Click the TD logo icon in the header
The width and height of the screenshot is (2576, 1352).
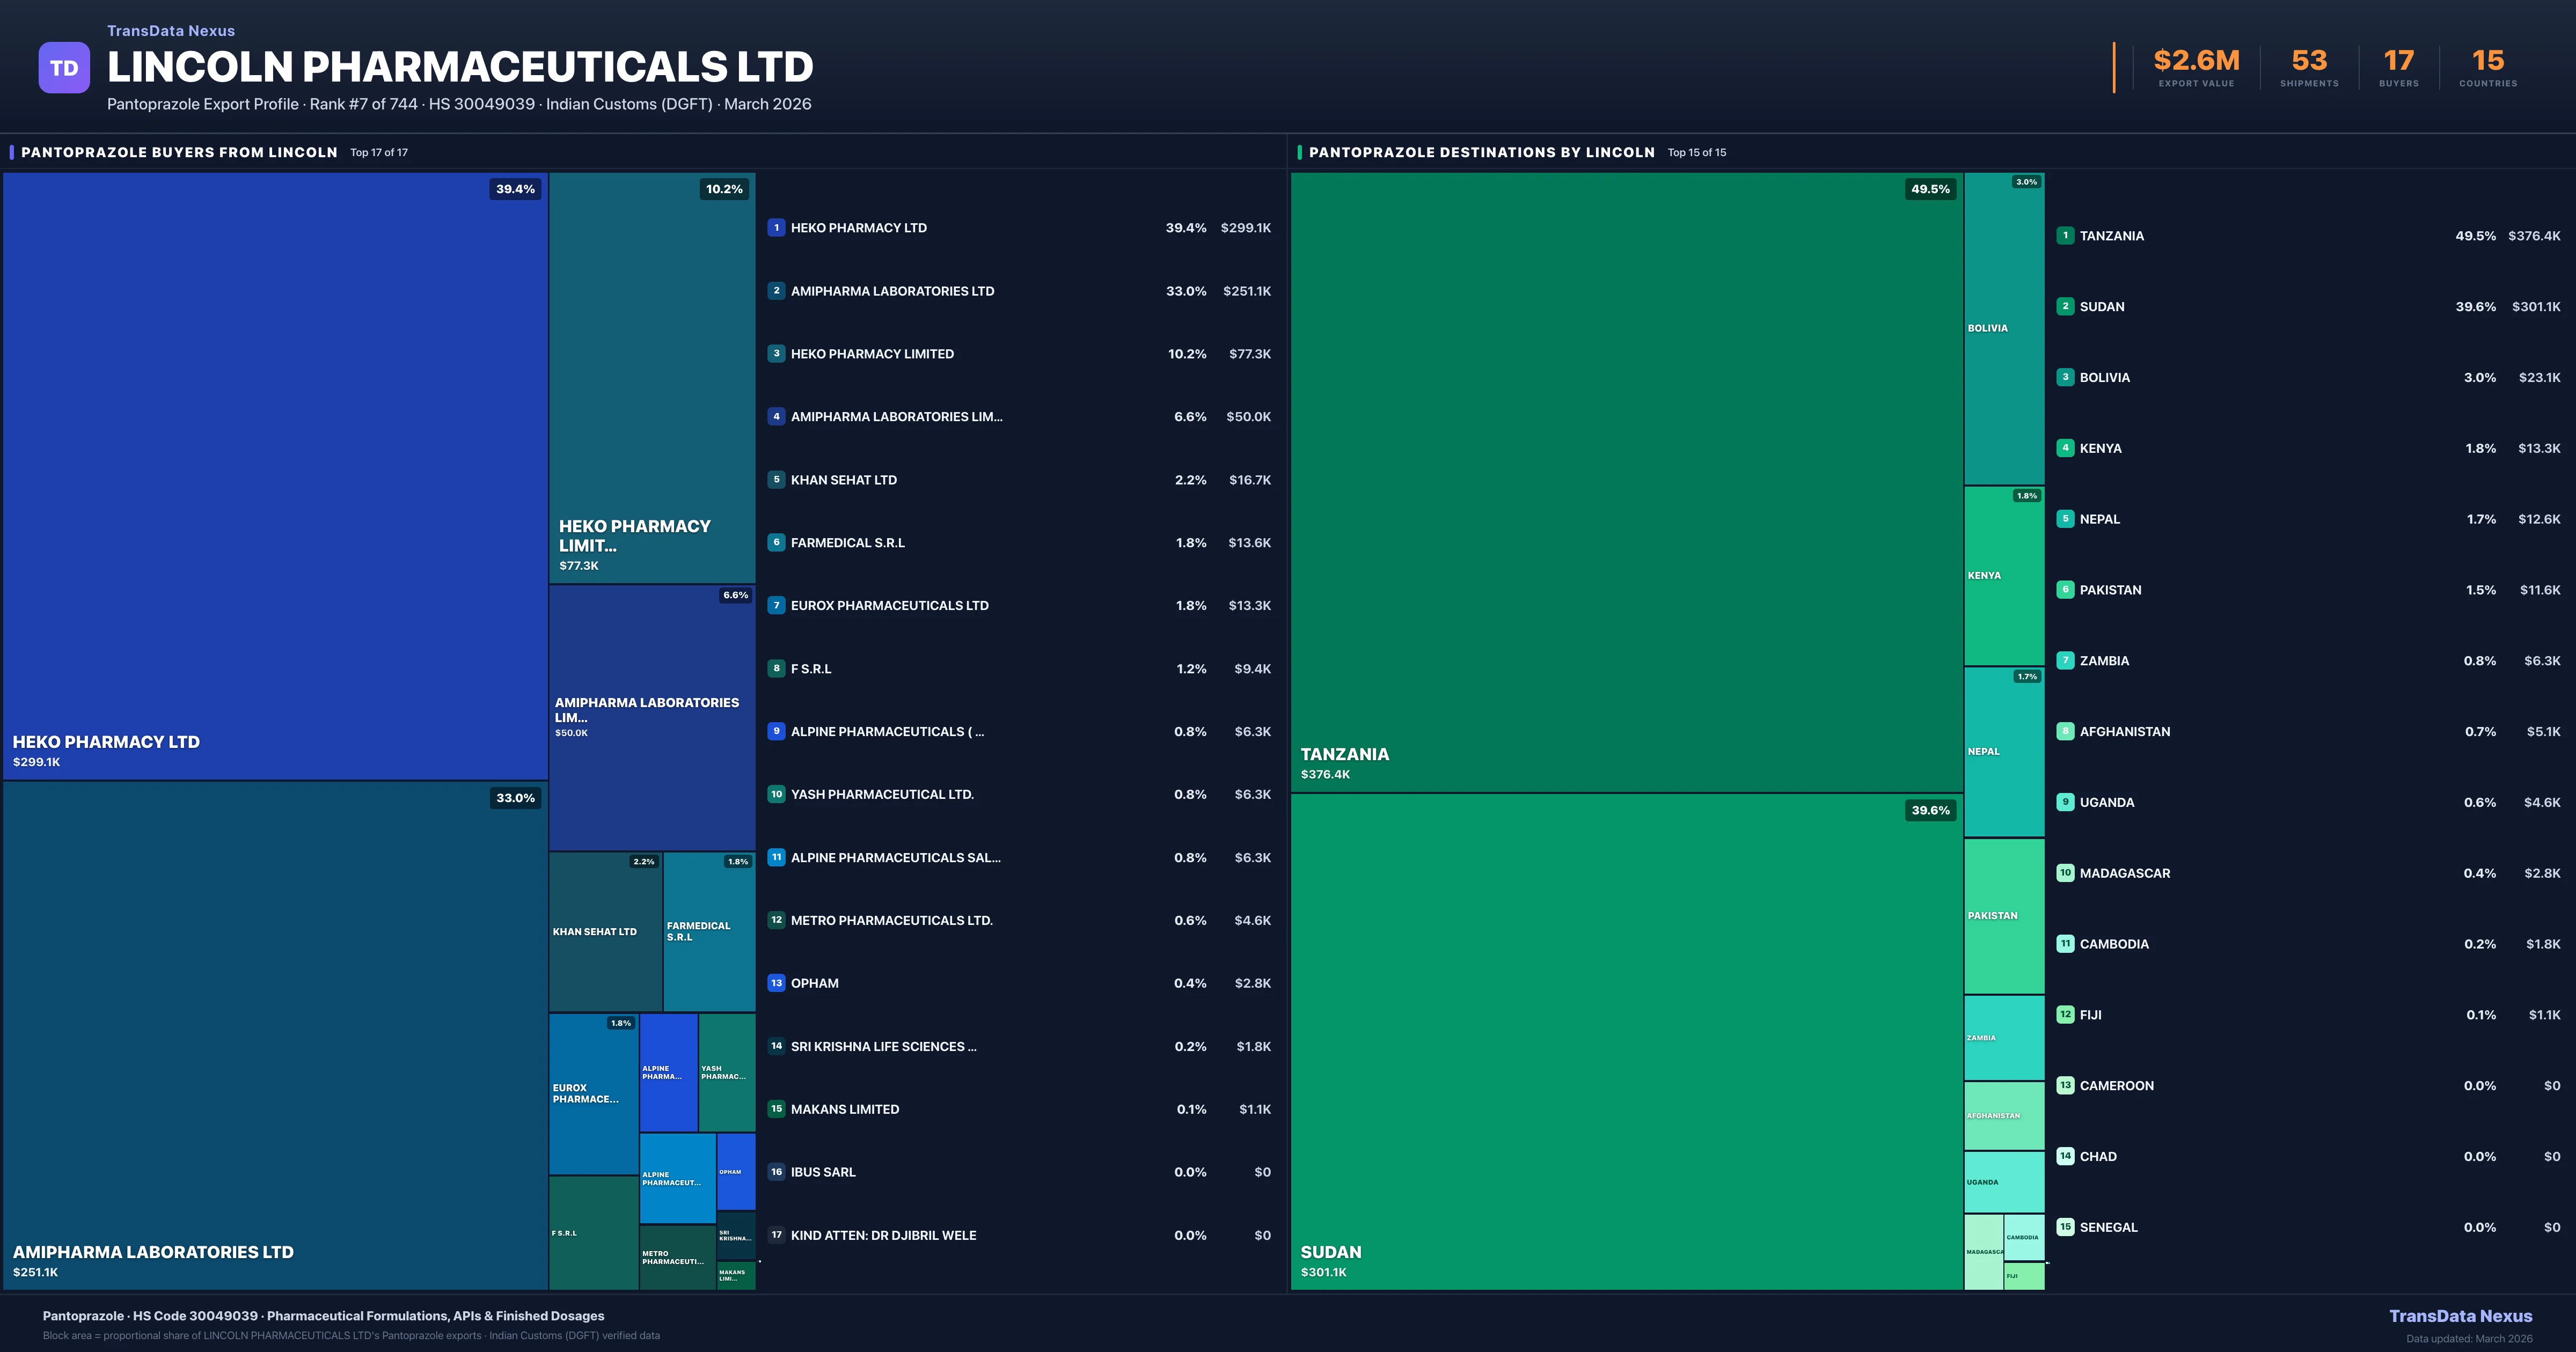point(64,67)
